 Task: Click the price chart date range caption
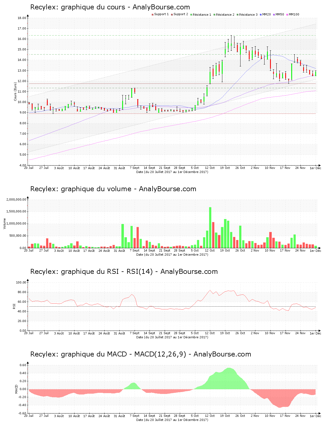coord(172,172)
